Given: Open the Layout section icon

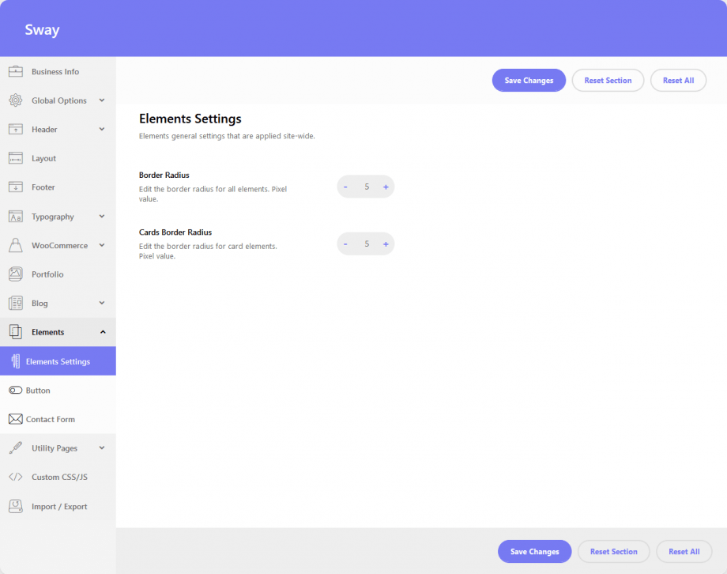Looking at the screenshot, I should (x=16, y=158).
